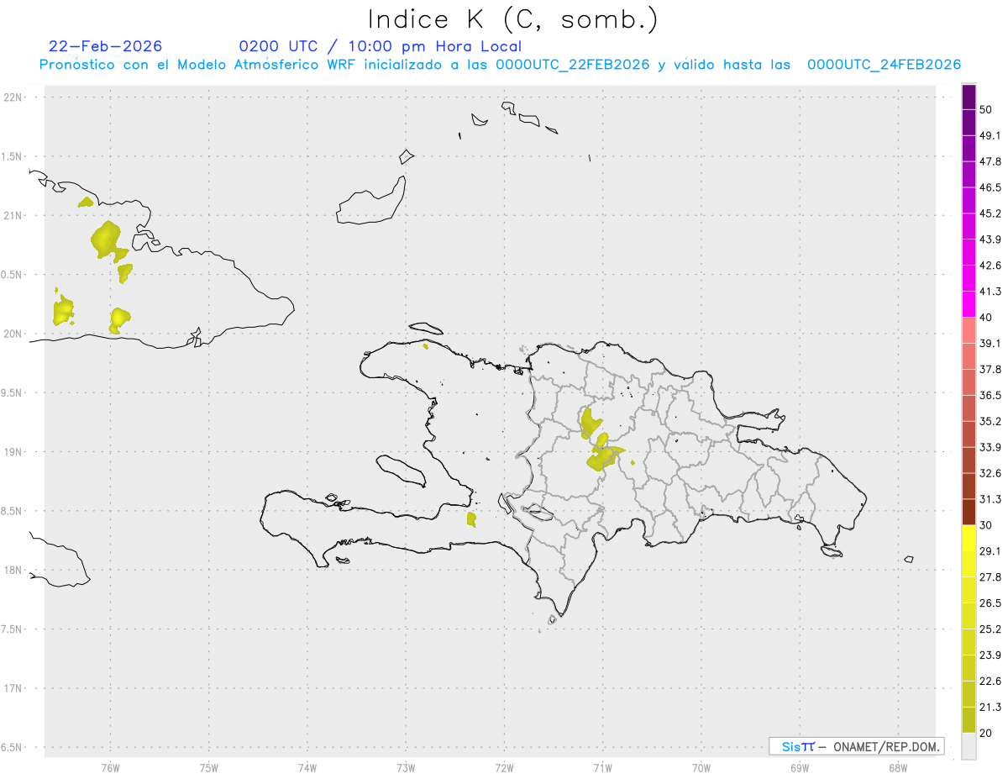The width and height of the screenshot is (1008, 779).
Task: Click the color bar label "40"
Action: coord(987,318)
